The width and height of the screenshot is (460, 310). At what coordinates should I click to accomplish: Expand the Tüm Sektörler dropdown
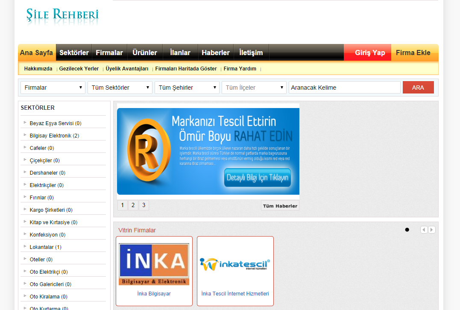tap(120, 88)
